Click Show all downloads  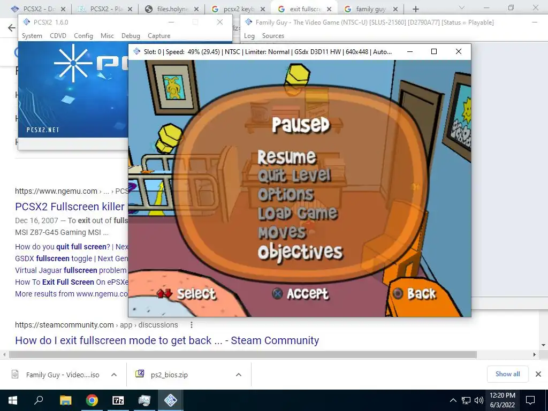(507, 374)
